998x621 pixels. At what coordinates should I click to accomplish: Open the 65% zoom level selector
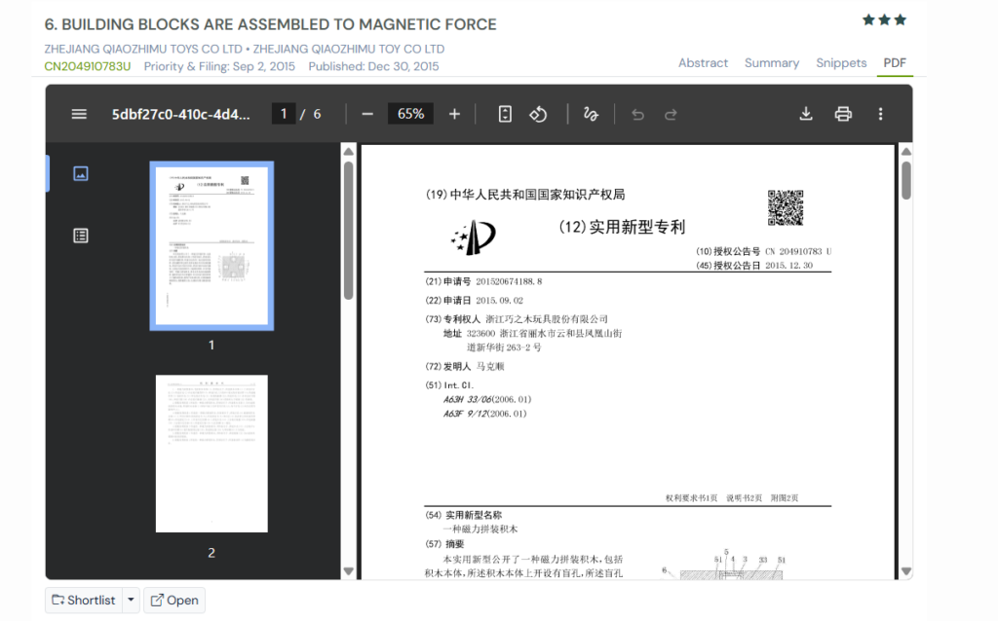410,113
